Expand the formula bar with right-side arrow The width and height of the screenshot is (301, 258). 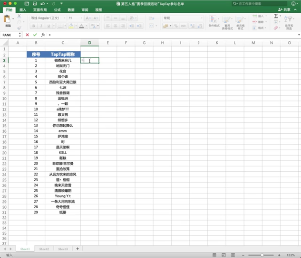[x=299, y=35]
